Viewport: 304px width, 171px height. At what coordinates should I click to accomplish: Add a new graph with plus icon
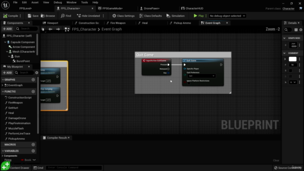click(33, 80)
